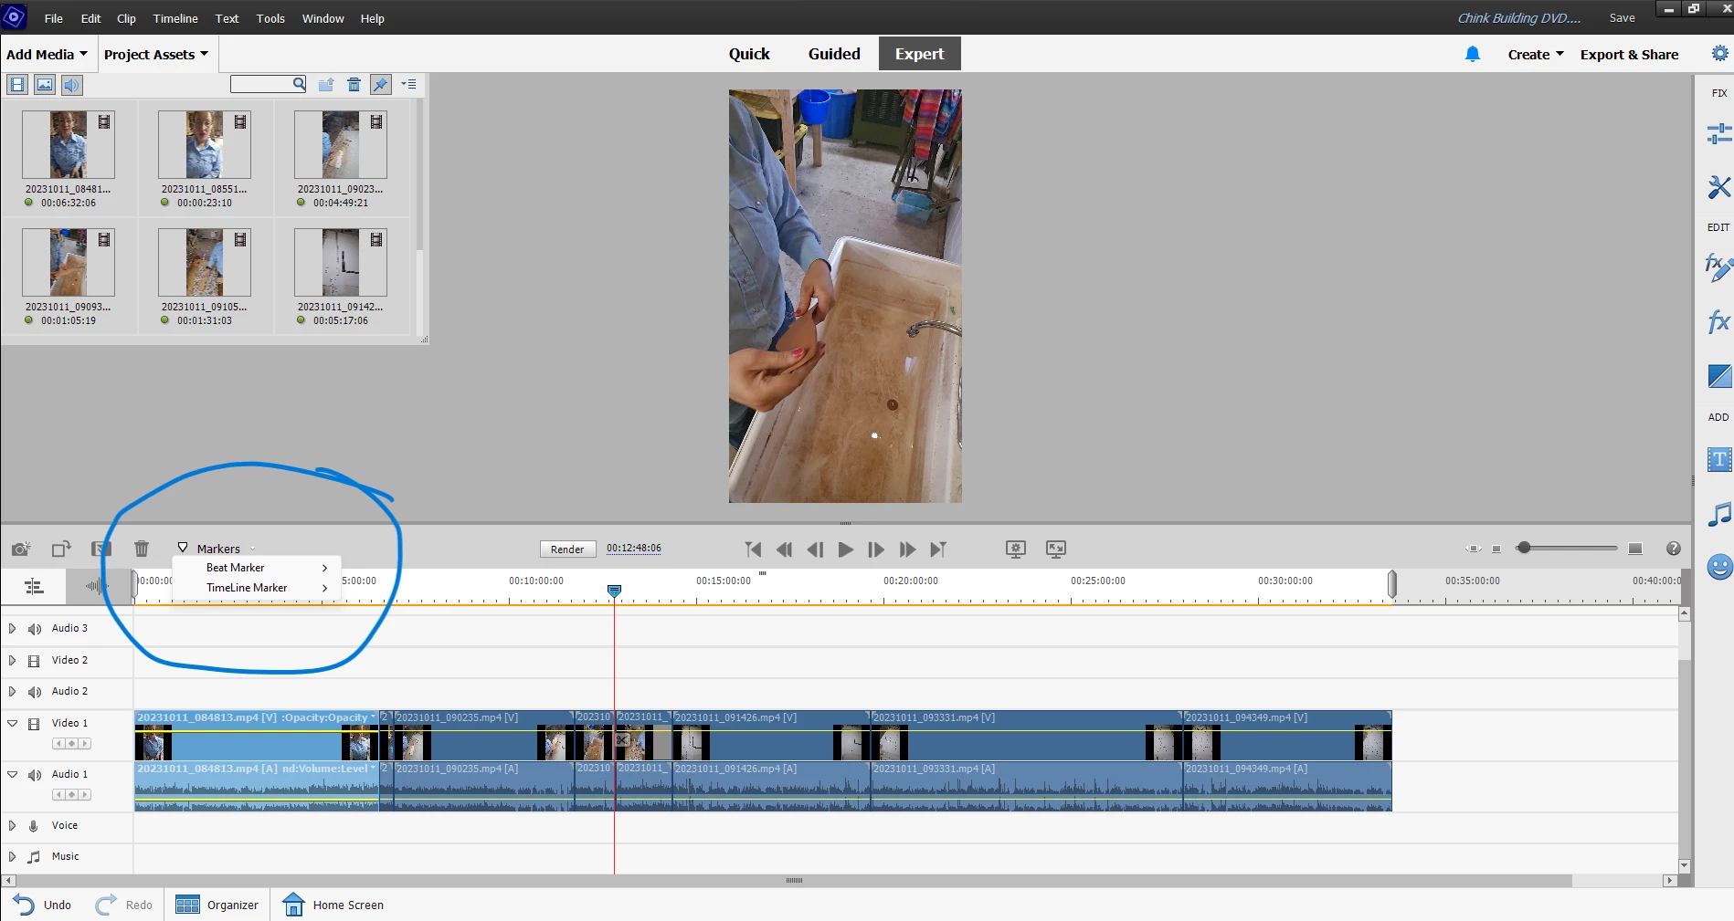Toggle the Video 1 track film icon
Viewport: 1734px width, 921px height.
(34, 724)
